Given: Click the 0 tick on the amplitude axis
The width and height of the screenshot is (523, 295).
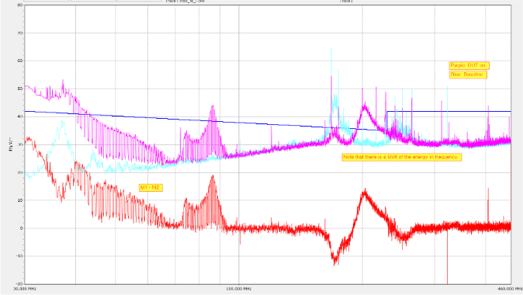Looking at the screenshot, I should click(22, 228).
